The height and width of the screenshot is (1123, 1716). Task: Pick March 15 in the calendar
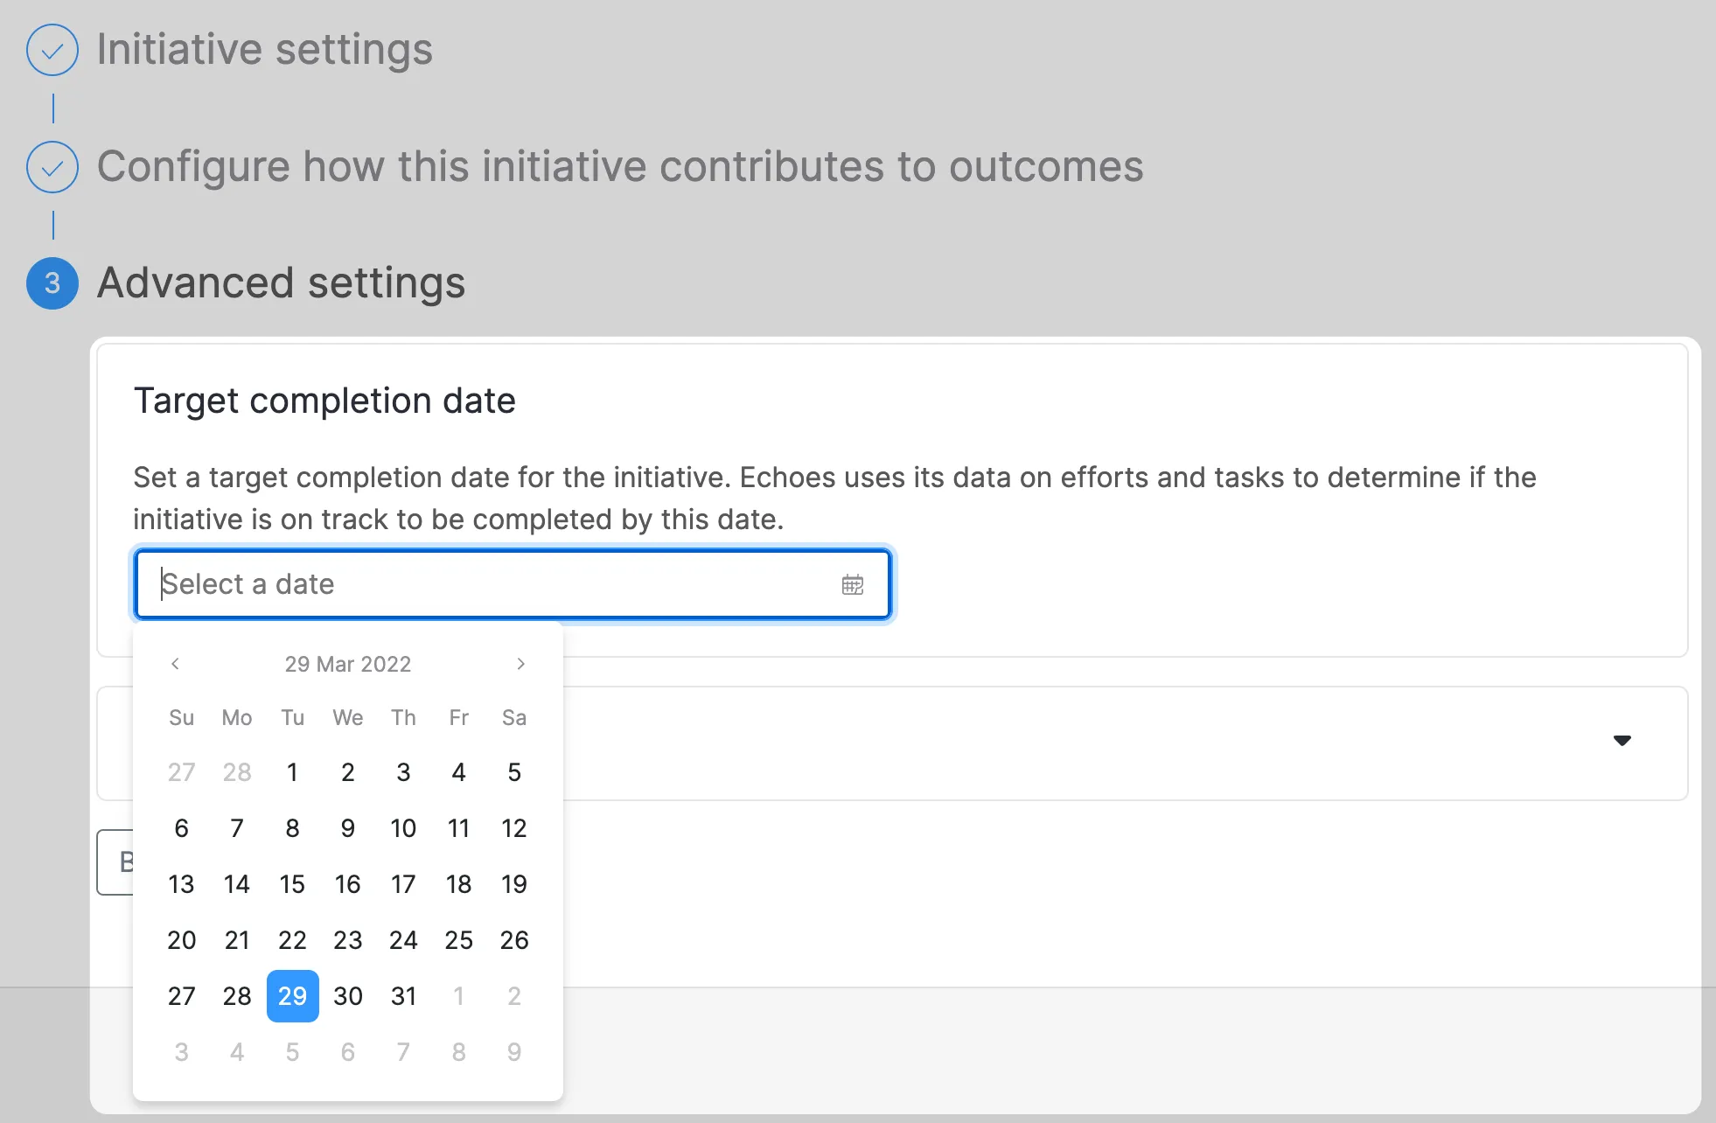click(x=292, y=884)
